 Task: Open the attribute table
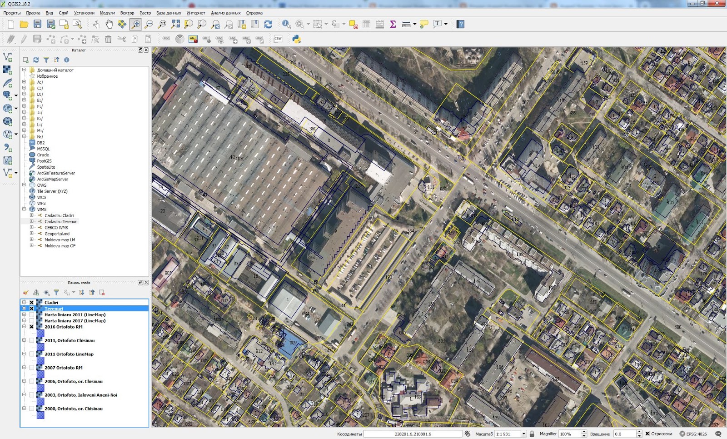pyautogui.click(x=367, y=24)
